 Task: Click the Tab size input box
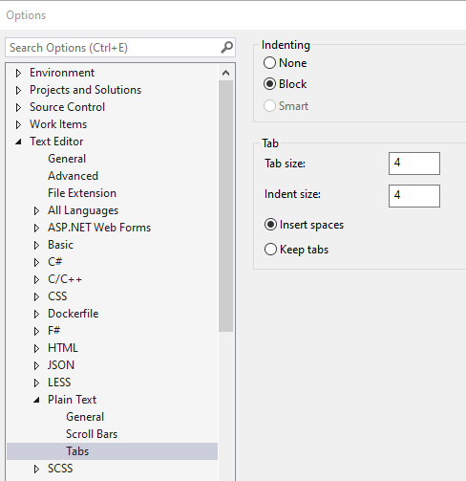414,164
